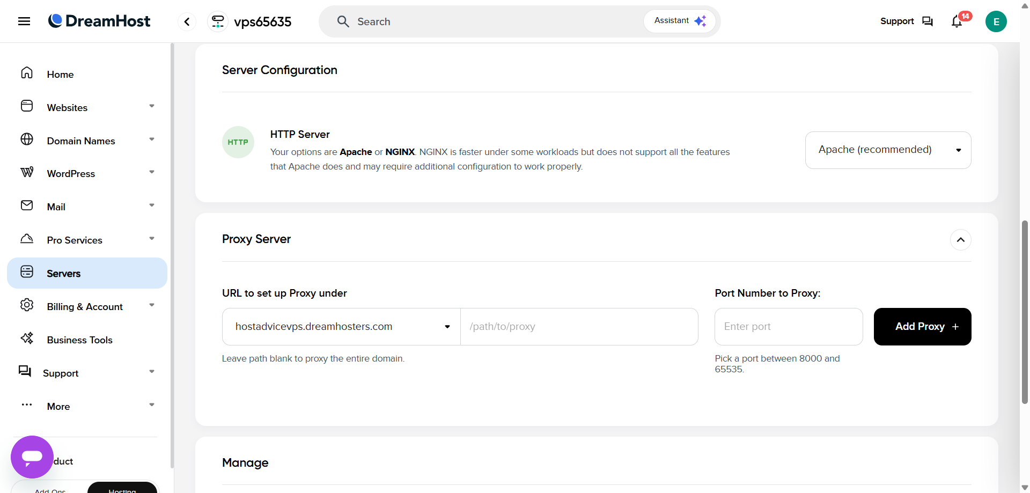Open the E user avatar menu
Viewport: 1030px width, 493px height.
tap(996, 21)
